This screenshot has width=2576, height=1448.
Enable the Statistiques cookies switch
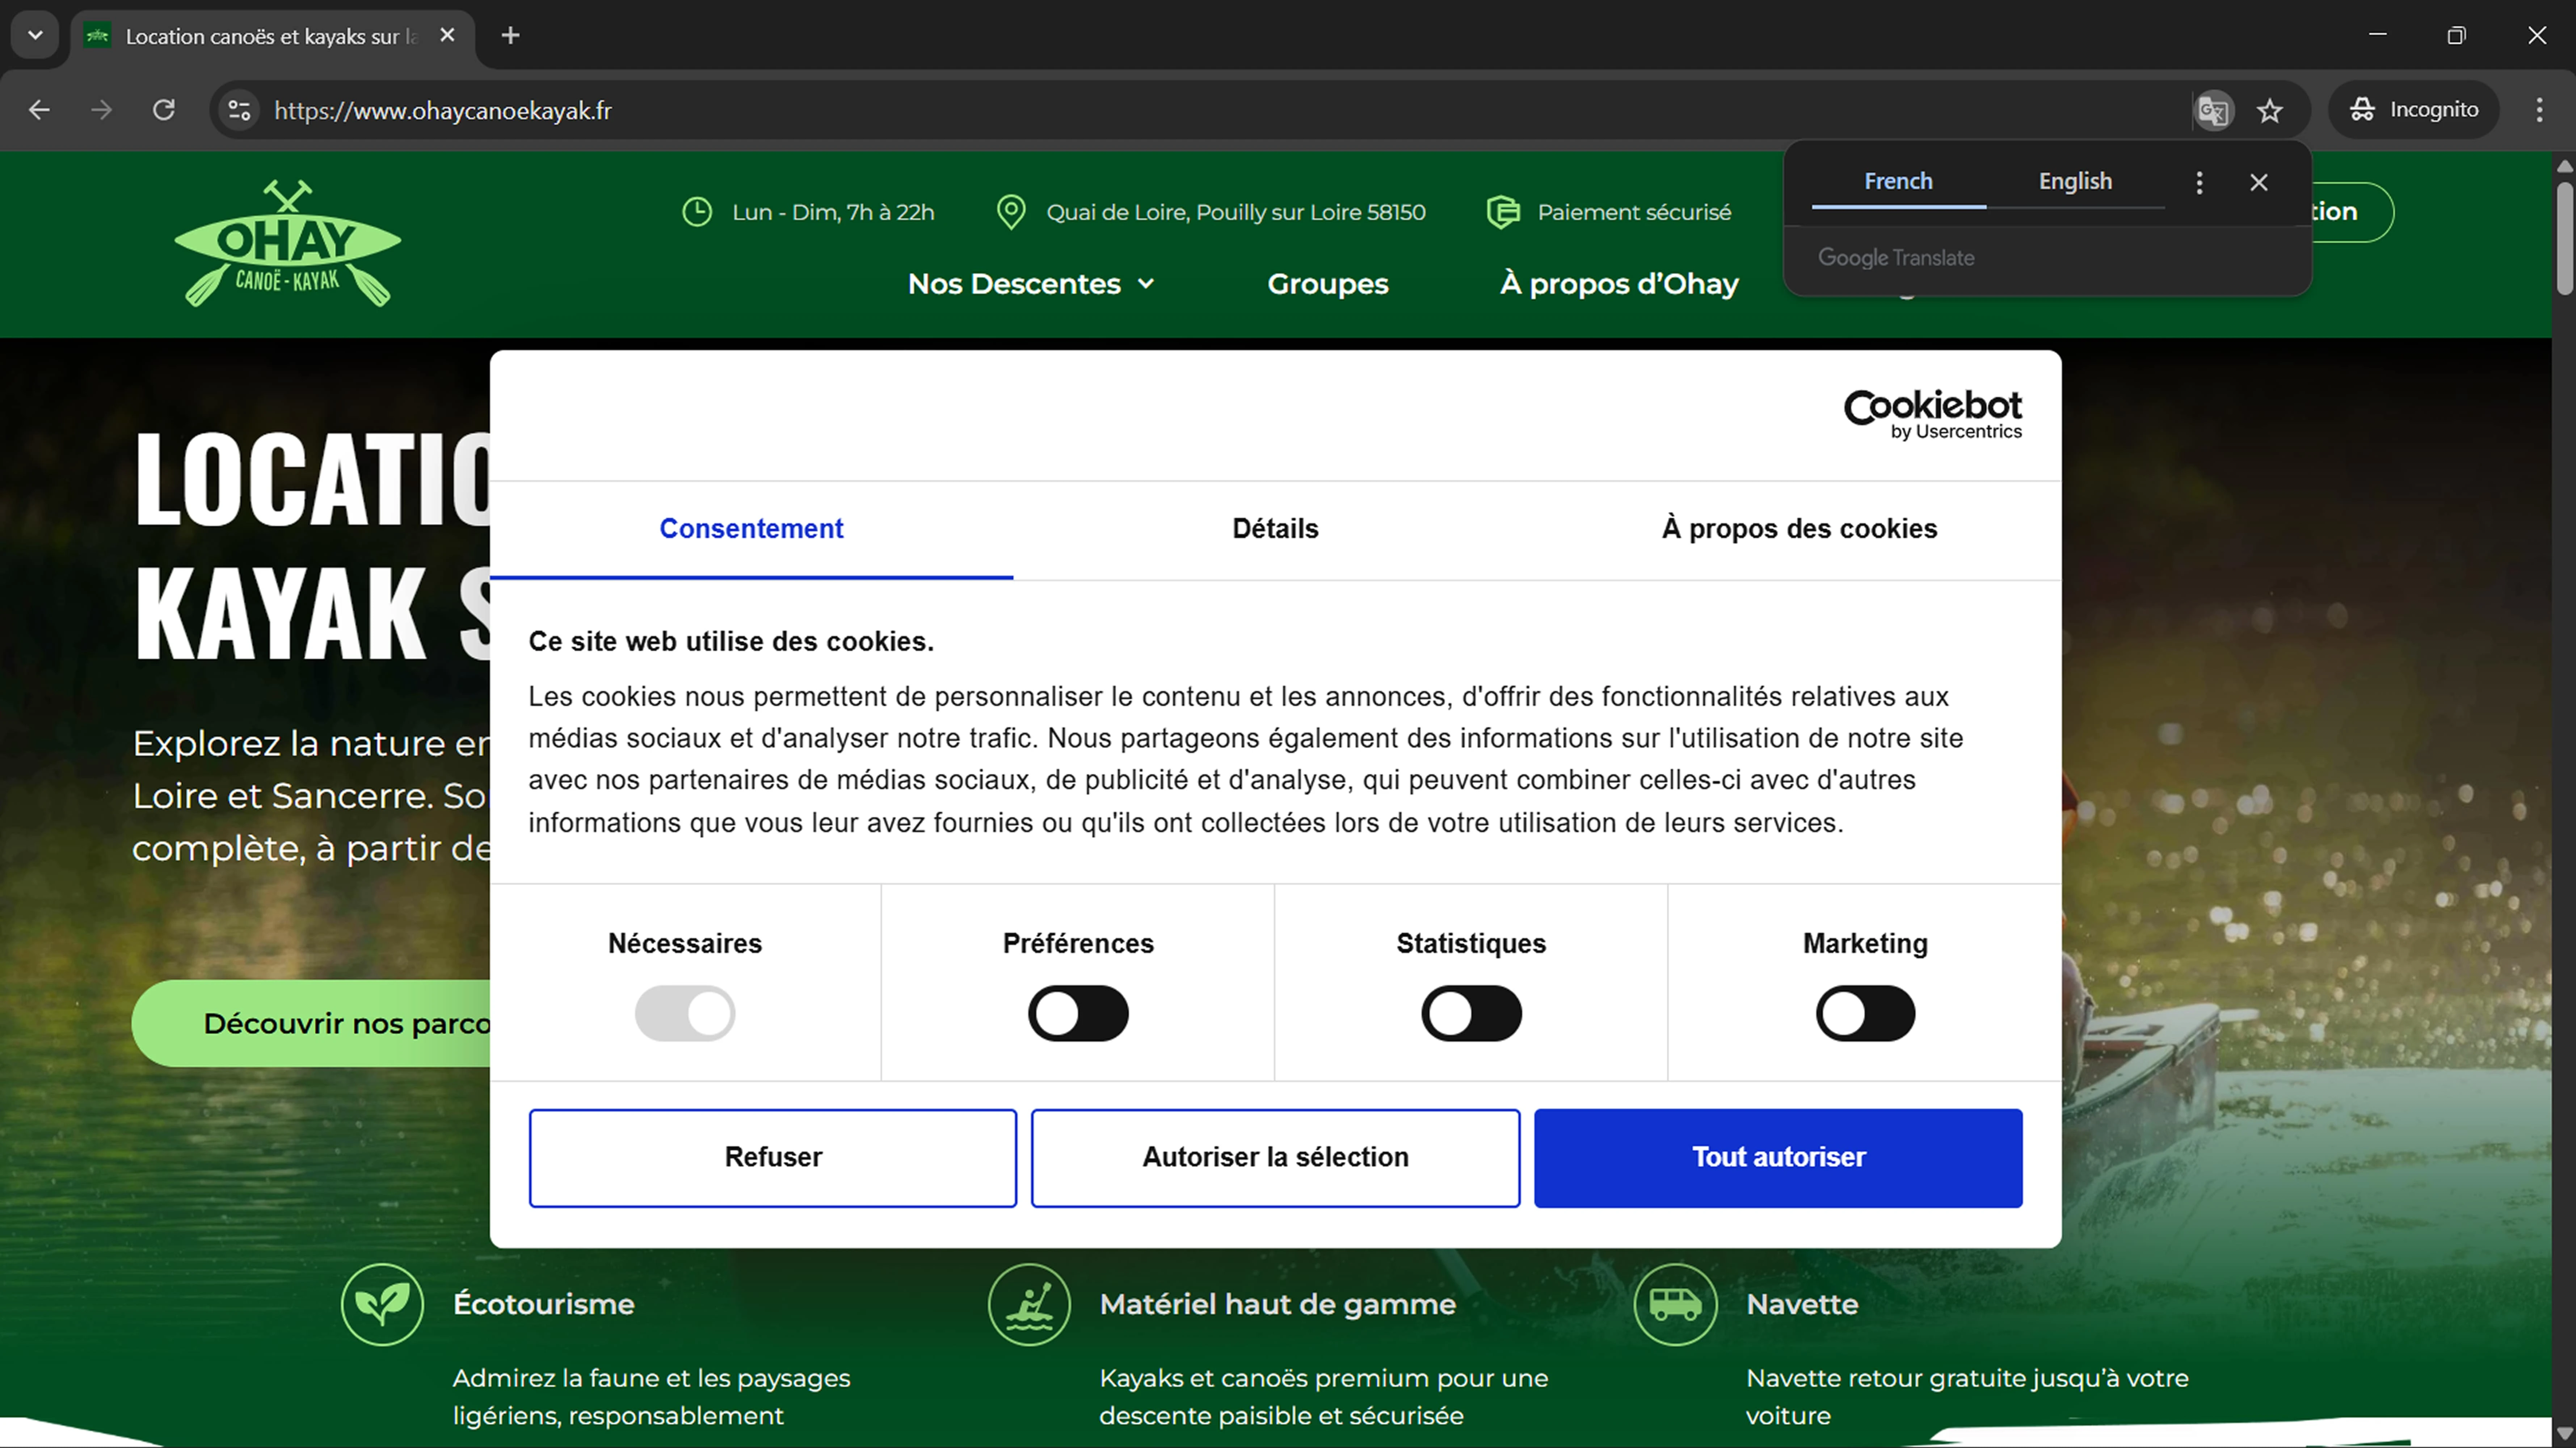tap(1471, 1013)
